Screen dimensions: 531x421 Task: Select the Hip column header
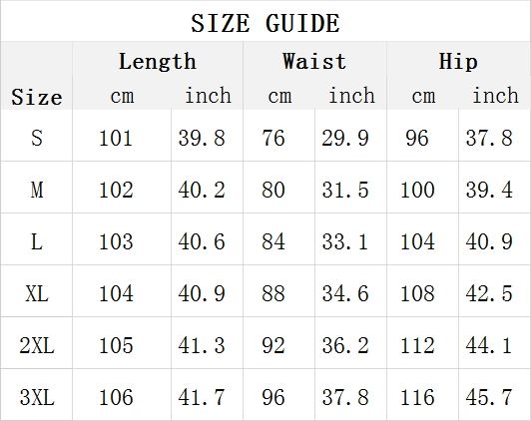point(458,61)
